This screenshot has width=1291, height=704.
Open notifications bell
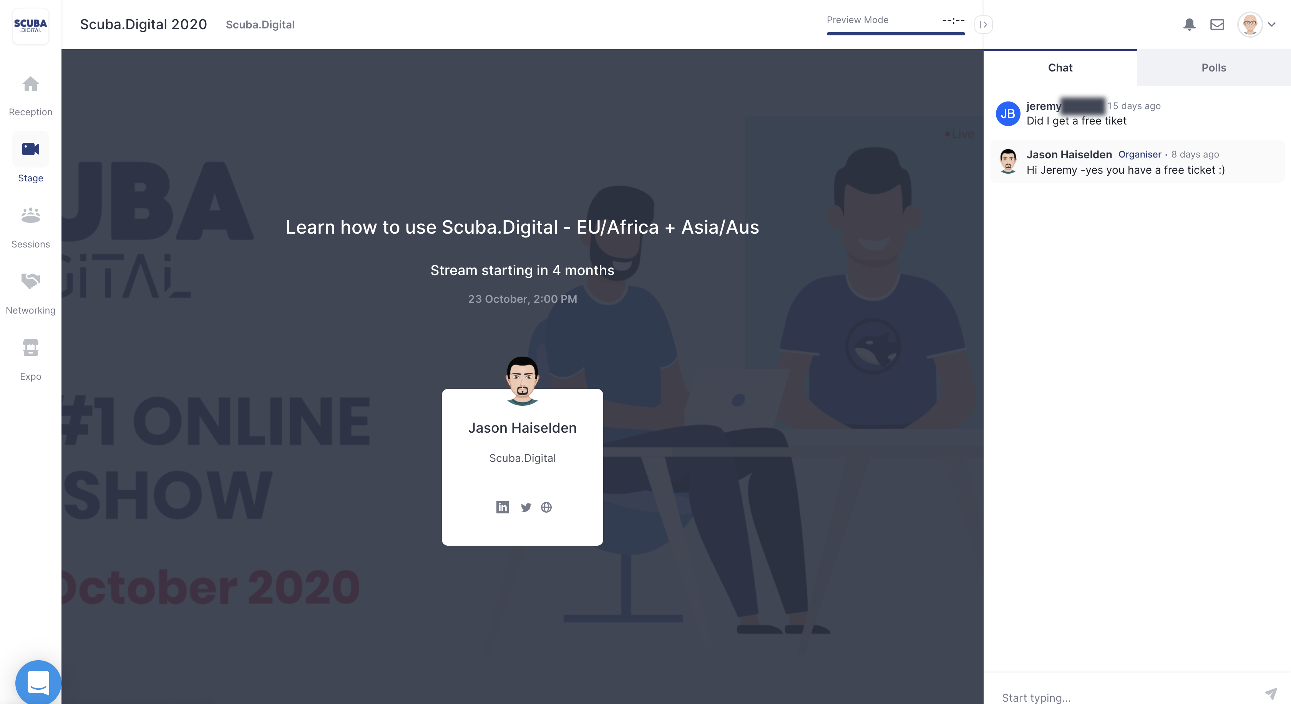[x=1189, y=24]
